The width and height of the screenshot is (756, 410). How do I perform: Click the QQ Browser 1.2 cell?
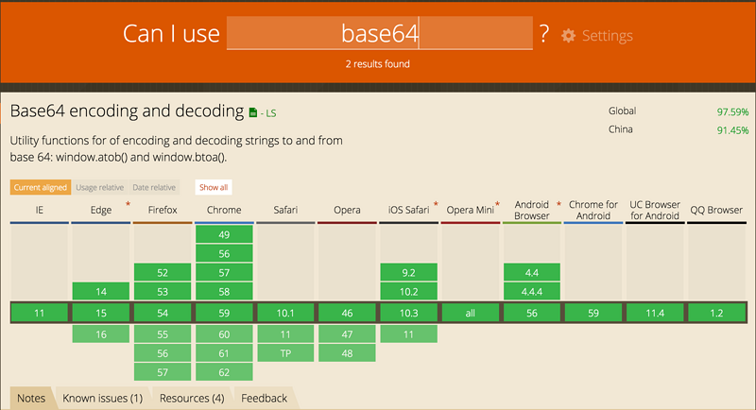pos(716,313)
